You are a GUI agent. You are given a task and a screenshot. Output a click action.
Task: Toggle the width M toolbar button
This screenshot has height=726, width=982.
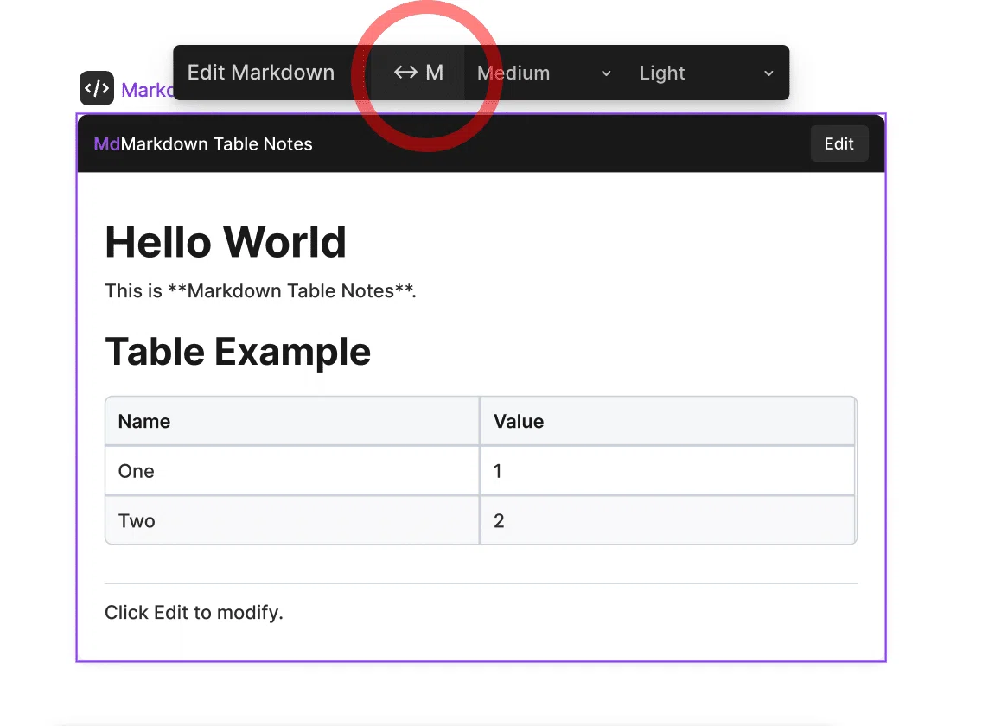pyautogui.click(x=418, y=73)
